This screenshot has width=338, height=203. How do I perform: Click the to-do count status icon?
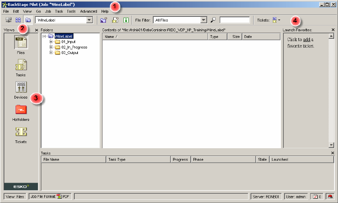[x=317, y=196]
